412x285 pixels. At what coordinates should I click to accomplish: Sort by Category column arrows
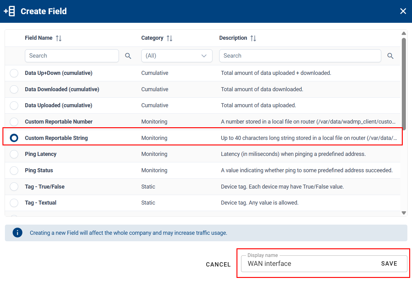[169, 38]
